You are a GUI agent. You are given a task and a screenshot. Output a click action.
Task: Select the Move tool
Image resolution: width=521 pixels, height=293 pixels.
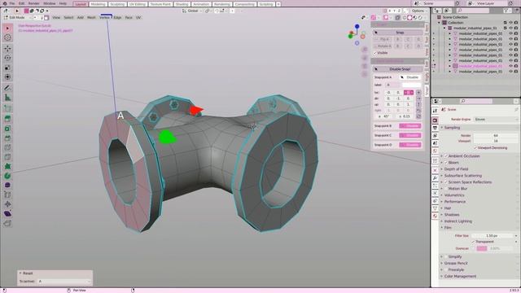click(7, 49)
